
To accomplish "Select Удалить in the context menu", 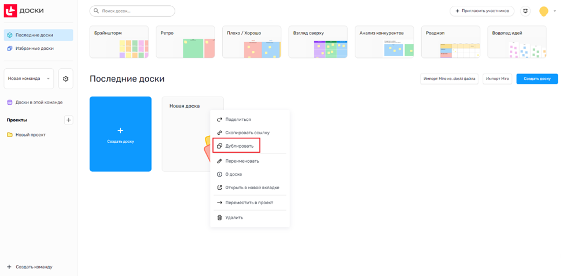I will click(250, 218).
